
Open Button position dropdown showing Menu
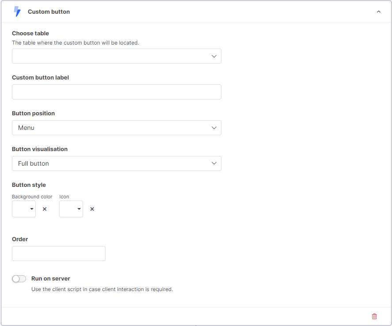(117, 128)
